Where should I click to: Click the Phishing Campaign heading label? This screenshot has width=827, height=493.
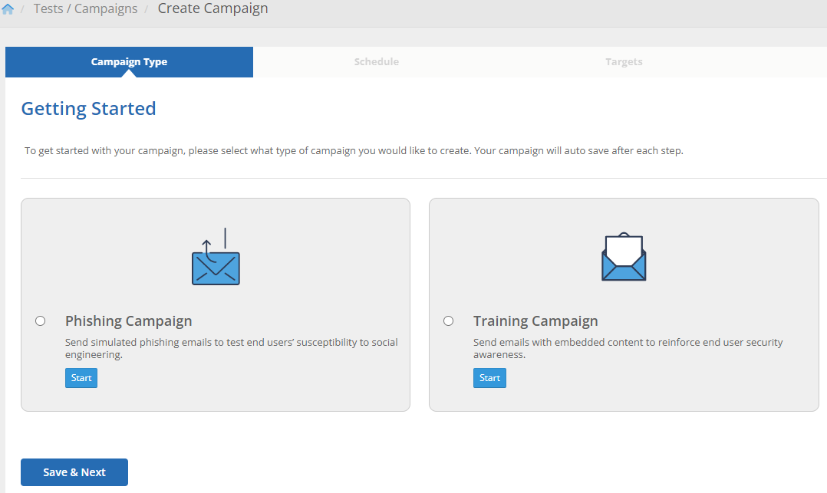(128, 321)
